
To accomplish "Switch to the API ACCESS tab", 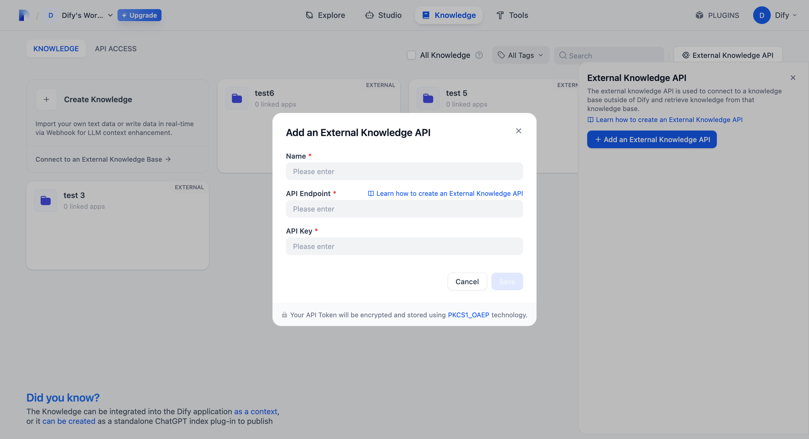I will tap(116, 49).
